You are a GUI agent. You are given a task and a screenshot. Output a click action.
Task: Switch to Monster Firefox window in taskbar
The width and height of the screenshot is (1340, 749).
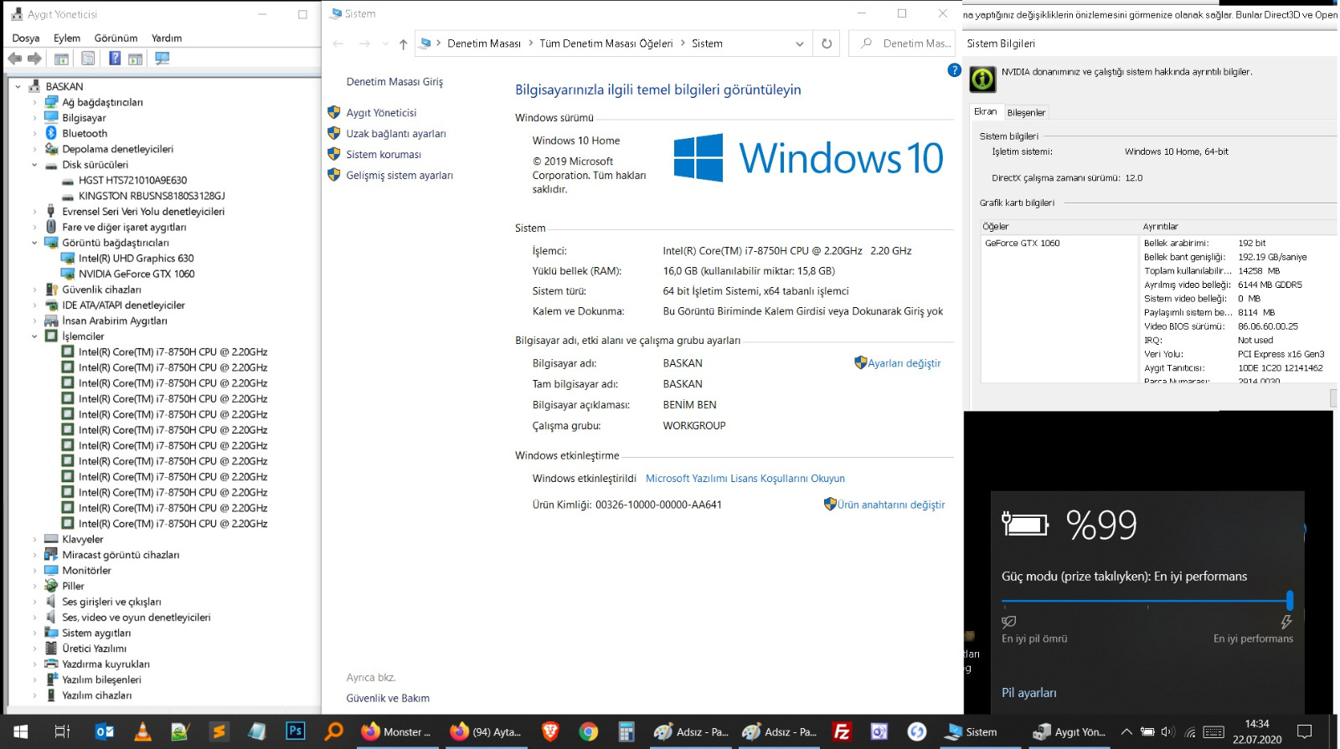click(x=396, y=731)
